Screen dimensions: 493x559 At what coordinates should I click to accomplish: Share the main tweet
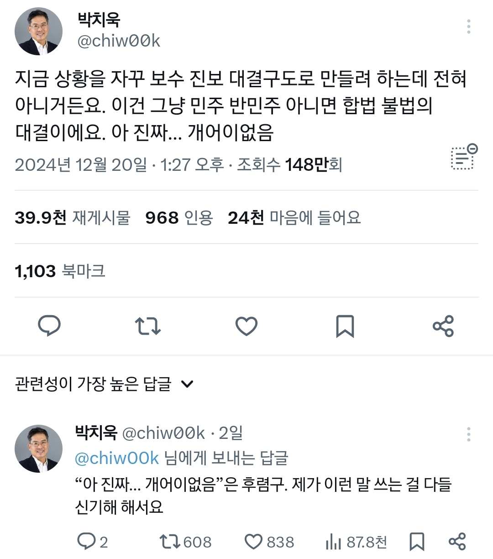443,326
